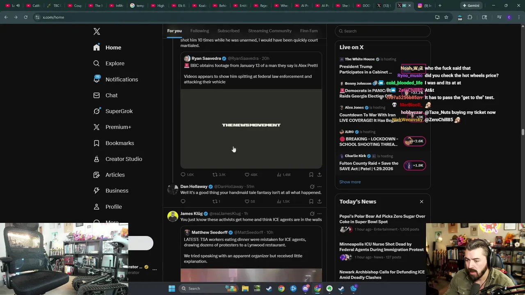This screenshot has width=525, height=295.
Task: Click the X logo in the sidebar
Action: click(97, 32)
